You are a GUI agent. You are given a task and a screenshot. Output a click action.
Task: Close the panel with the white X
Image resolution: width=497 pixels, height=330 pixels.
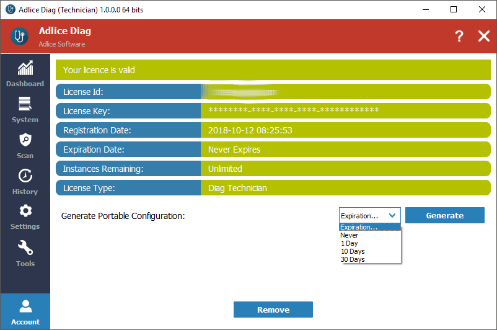click(x=484, y=36)
